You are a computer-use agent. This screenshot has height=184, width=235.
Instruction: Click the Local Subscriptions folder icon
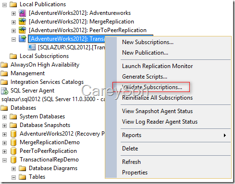coord(13,56)
